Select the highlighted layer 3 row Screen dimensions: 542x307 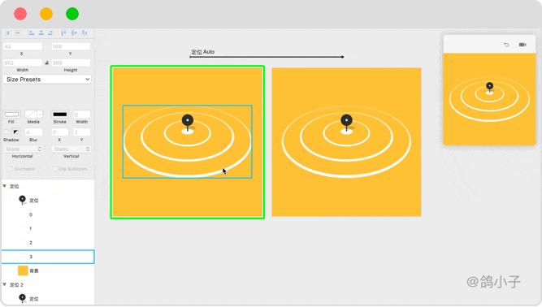pos(48,257)
